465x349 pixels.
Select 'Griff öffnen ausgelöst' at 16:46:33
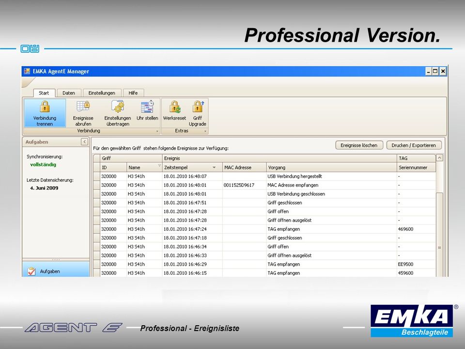click(264, 255)
